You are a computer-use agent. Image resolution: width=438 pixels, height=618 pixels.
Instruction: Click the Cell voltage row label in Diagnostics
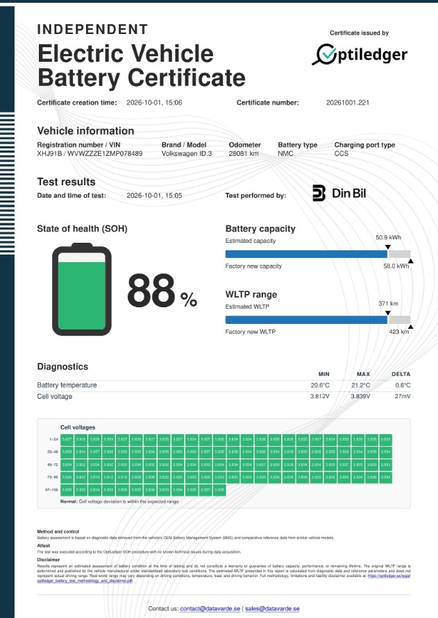click(54, 397)
